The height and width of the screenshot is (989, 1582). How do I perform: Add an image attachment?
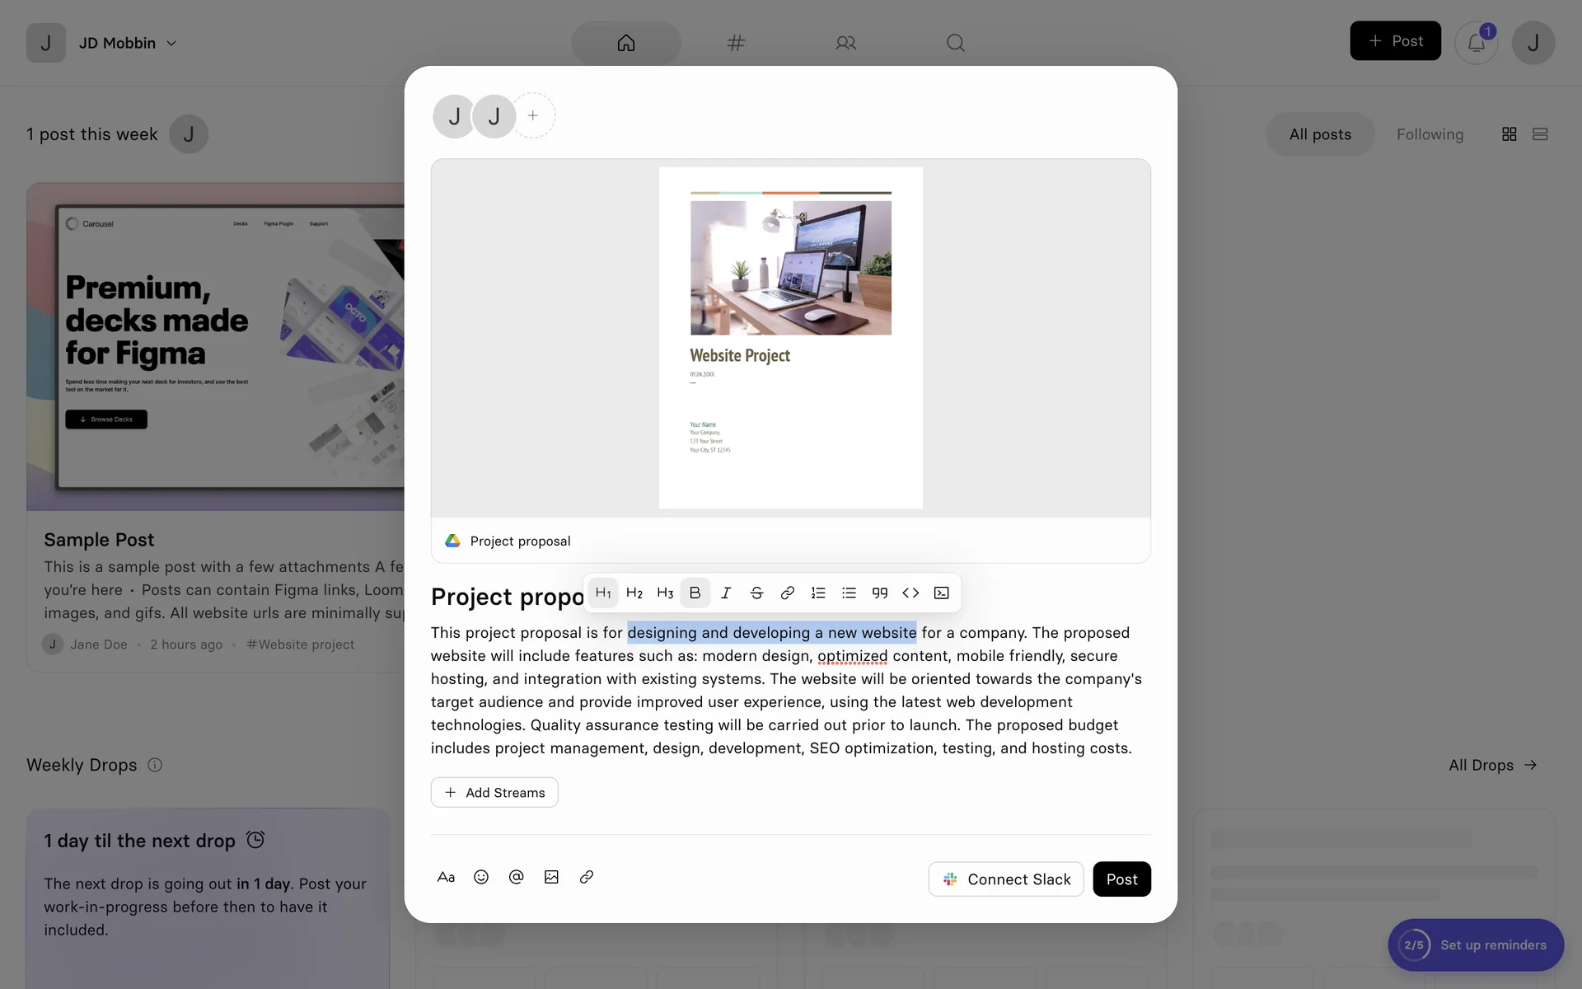(551, 877)
